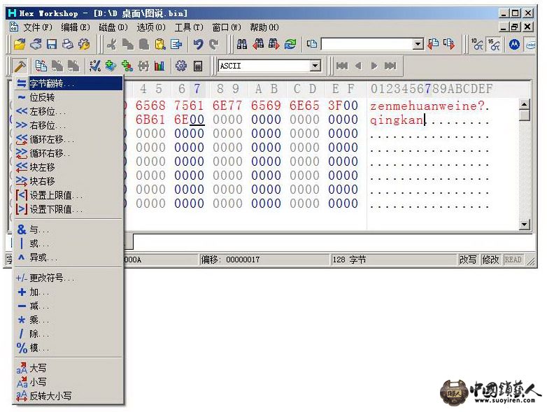Click Find Next binoculars with right arrow

coord(274,44)
